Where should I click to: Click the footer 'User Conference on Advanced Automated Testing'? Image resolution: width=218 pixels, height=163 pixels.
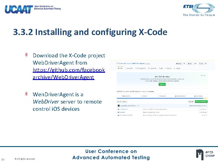pos(111,155)
